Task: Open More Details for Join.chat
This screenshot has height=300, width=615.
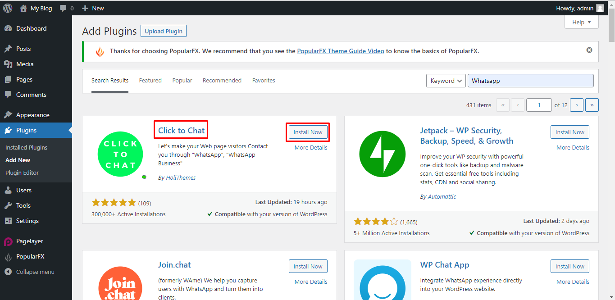Action: pos(311,282)
